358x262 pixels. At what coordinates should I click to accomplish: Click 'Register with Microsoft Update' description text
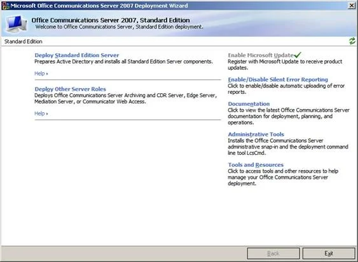(x=285, y=65)
